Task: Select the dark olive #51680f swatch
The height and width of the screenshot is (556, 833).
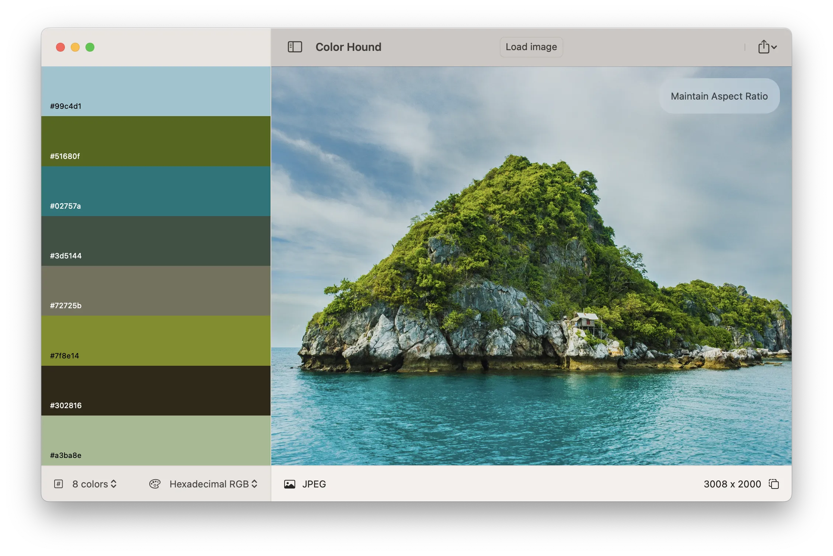Action: tap(156, 141)
